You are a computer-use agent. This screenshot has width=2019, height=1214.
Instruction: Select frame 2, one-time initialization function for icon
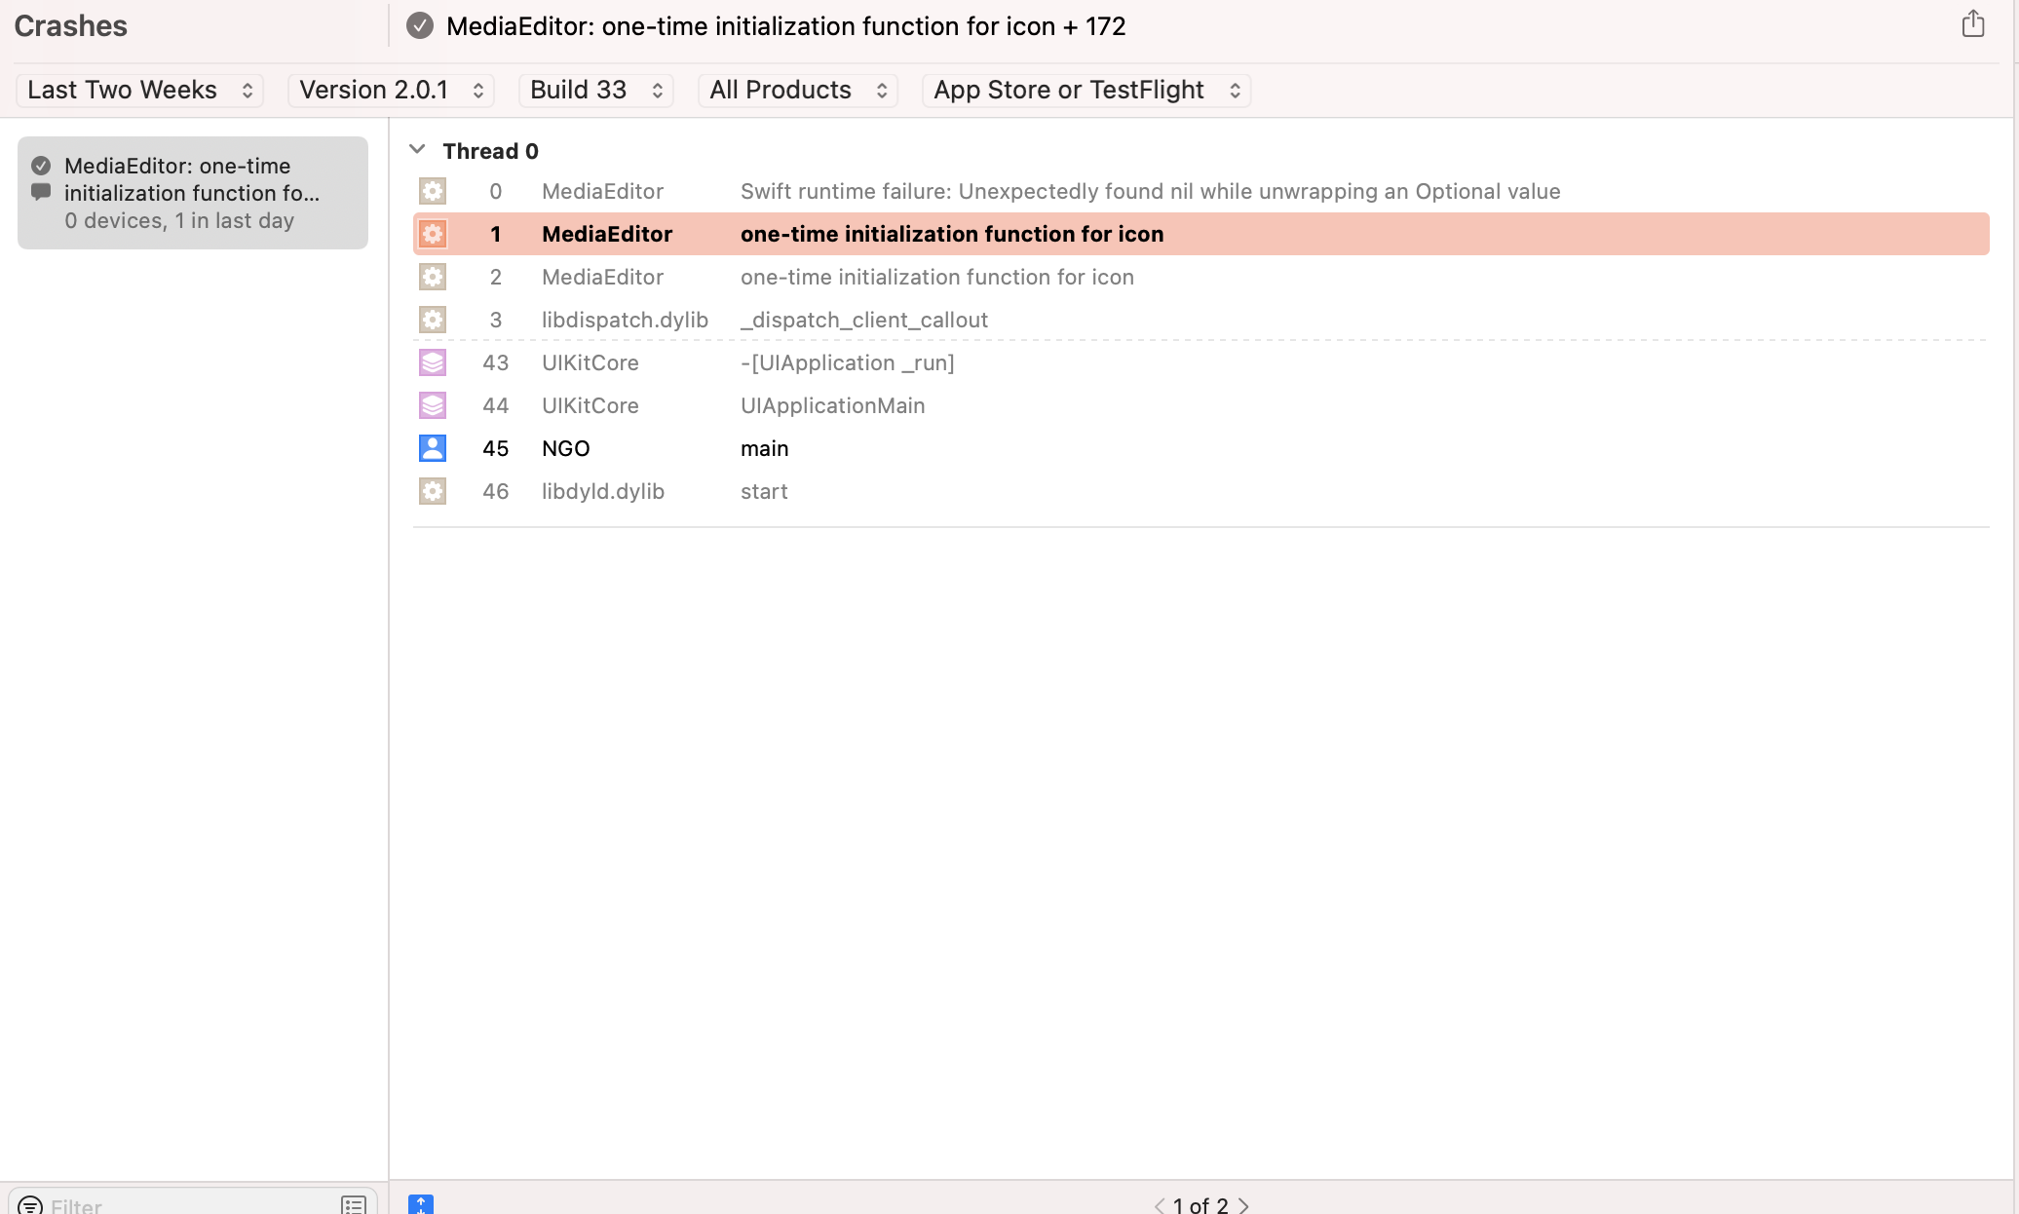pyautogui.click(x=1201, y=277)
